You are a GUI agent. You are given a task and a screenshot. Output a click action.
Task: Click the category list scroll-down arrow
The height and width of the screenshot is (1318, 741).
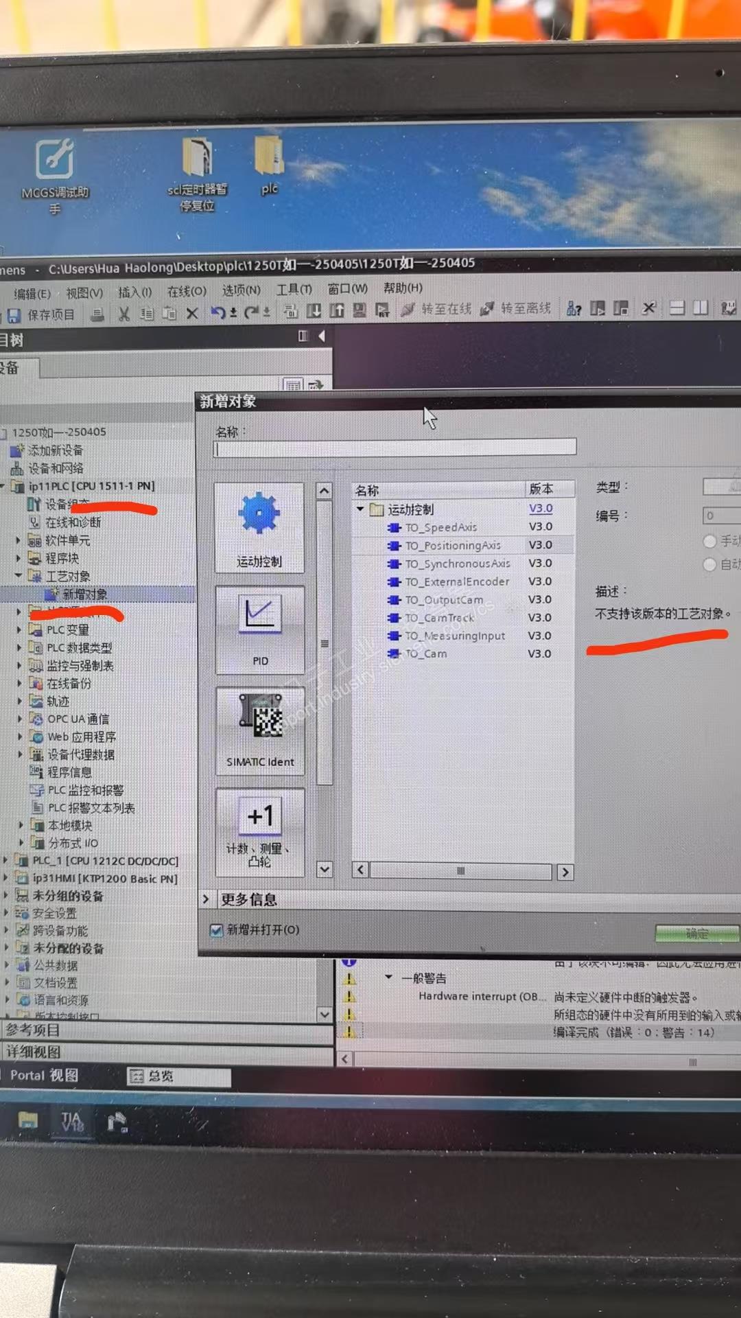(x=325, y=868)
